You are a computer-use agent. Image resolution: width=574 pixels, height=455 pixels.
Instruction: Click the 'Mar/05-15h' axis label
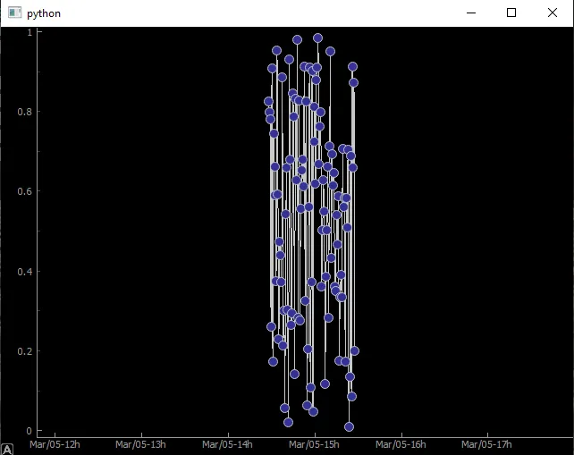[x=314, y=444]
